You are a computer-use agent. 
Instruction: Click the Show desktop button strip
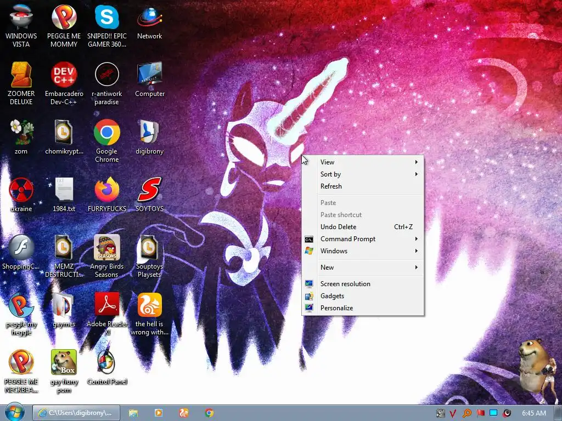pyautogui.click(x=558, y=413)
